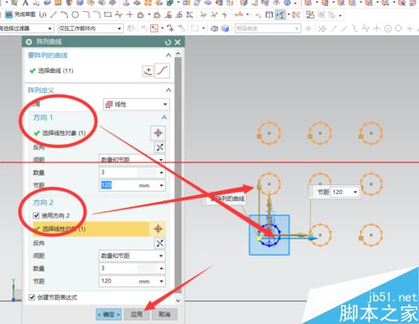419x324 pixels.
Task: Select the Quick Trim tool
Action: (x=203, y=15)
